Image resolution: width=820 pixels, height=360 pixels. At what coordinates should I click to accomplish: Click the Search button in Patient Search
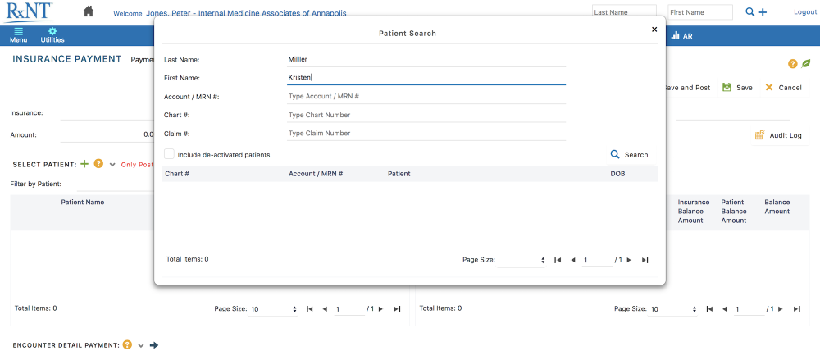[x=630, y=155]
